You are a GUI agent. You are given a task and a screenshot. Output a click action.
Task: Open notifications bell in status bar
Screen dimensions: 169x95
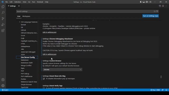coord(166,90)
